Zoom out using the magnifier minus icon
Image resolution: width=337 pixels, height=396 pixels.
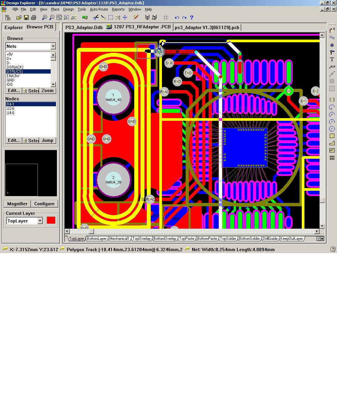(x=52, y=17)
